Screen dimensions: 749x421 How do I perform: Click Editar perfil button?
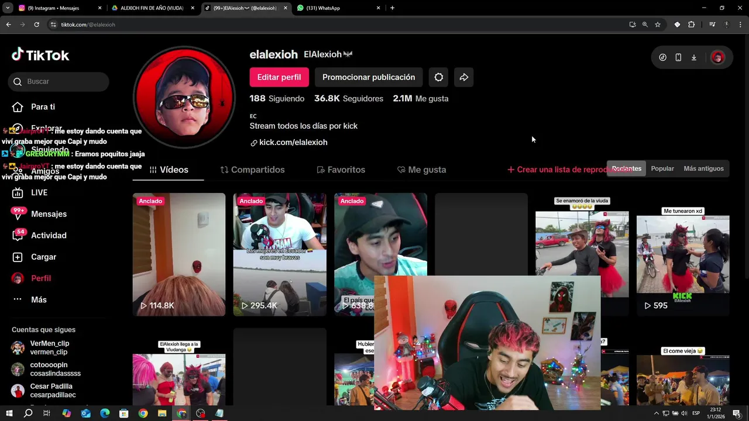click(x=279, y=77)
